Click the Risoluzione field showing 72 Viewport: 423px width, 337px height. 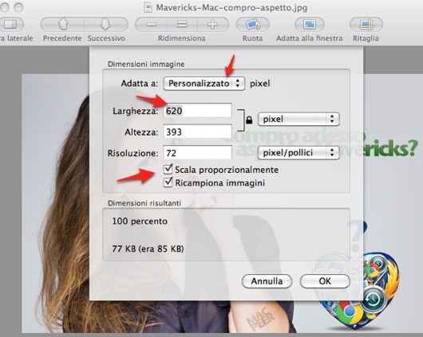click(197, 153)
